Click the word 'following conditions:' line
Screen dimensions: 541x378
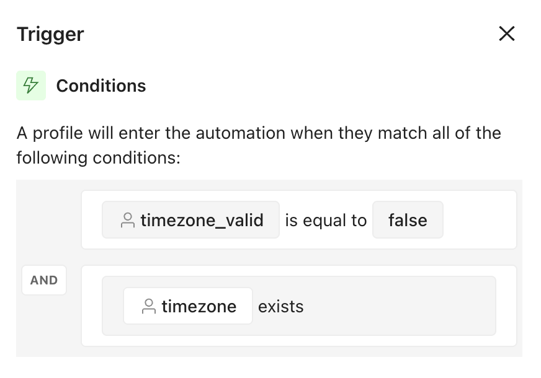(98, 158)
